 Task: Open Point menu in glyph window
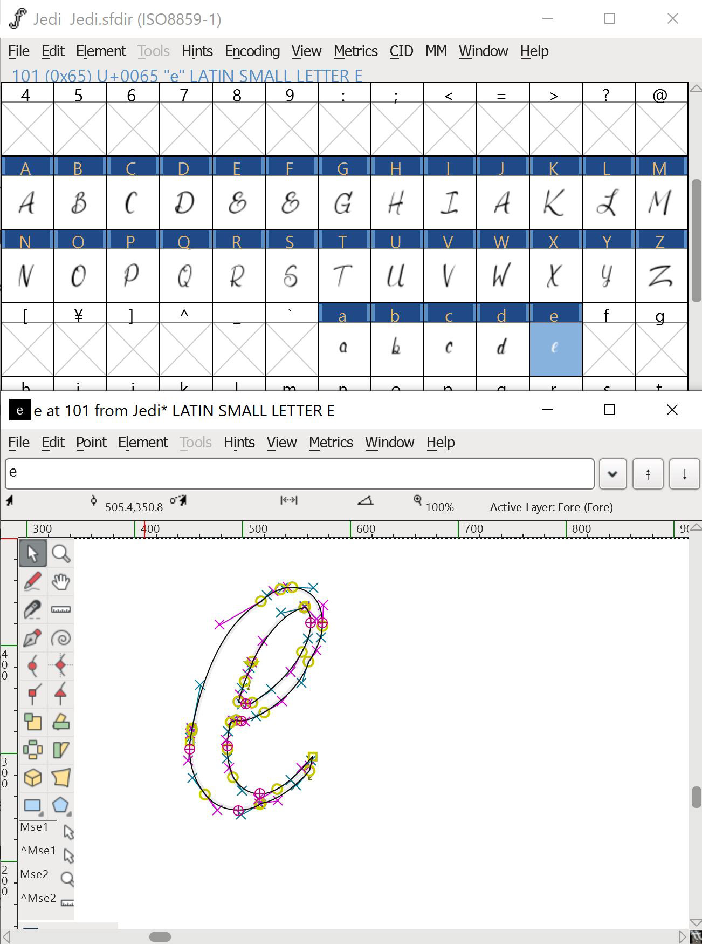pos(91,443)
